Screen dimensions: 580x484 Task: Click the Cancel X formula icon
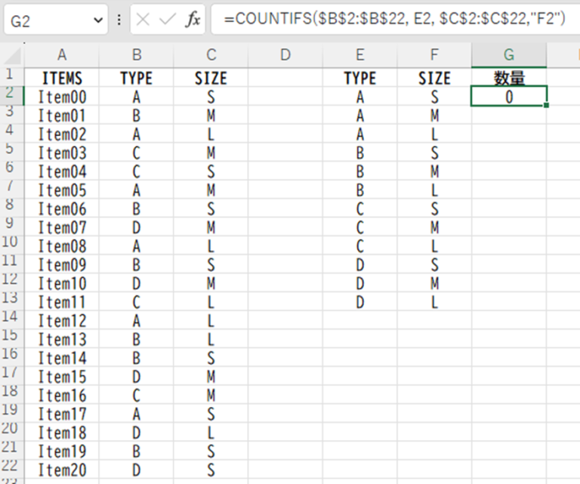click(x=143, y=20)
